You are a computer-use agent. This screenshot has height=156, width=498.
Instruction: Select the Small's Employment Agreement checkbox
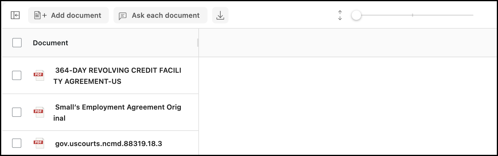17,112
